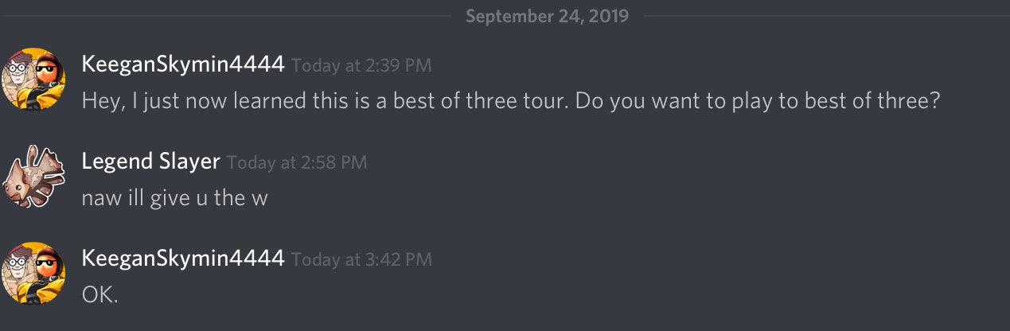Select the KeeganSkymin4444 username at 2:39 PM
The width and height of the screenshot is (1010, 331).
pyautogui.click(x=183, y=65)
